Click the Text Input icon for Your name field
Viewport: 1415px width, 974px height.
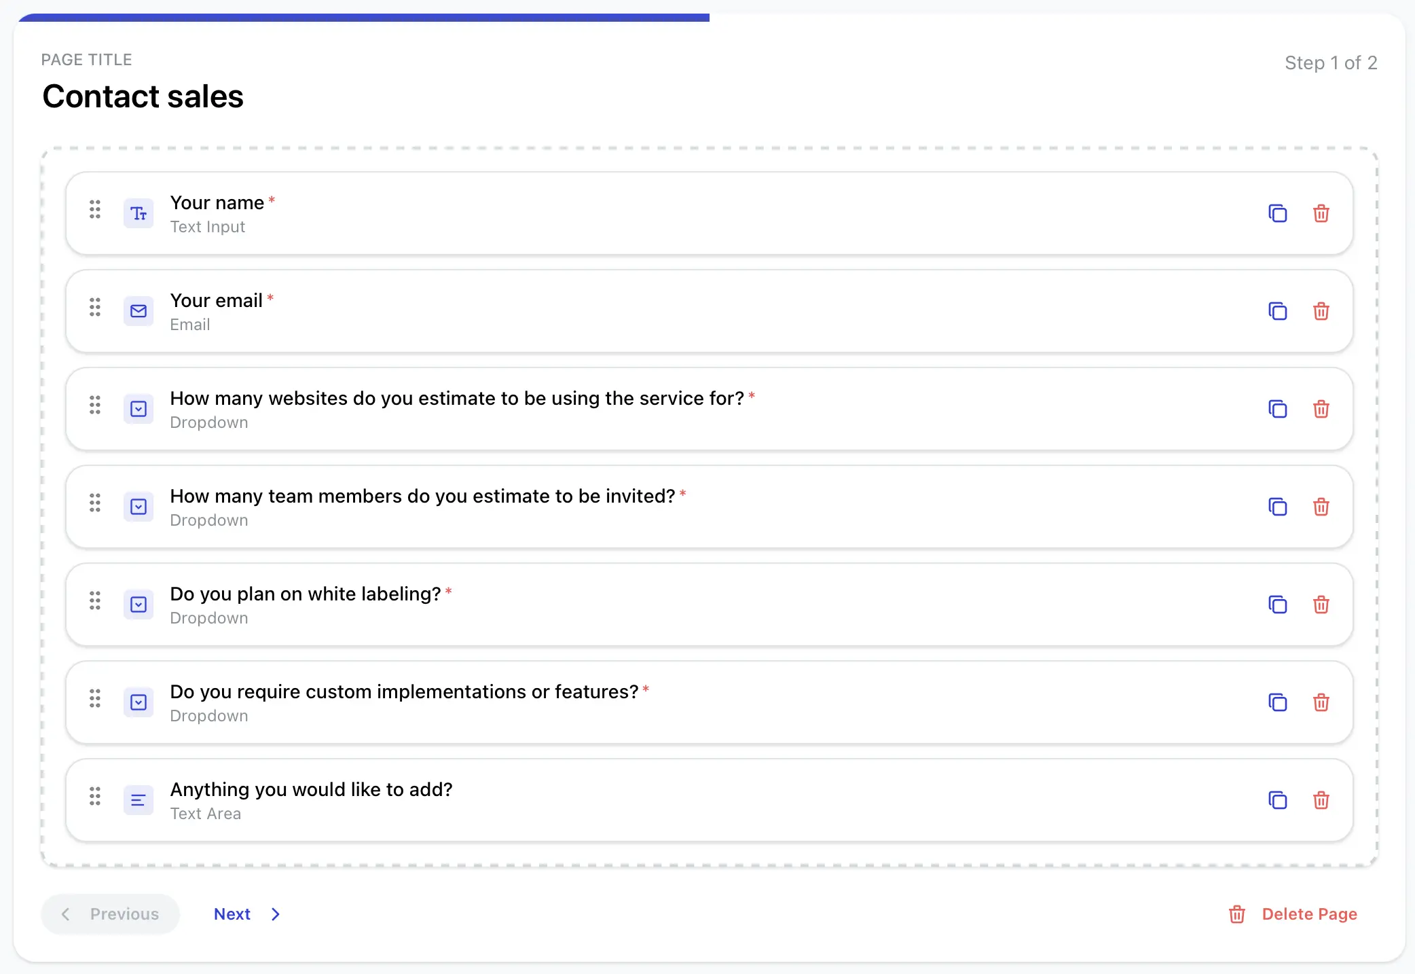click(x=138, y=213)
